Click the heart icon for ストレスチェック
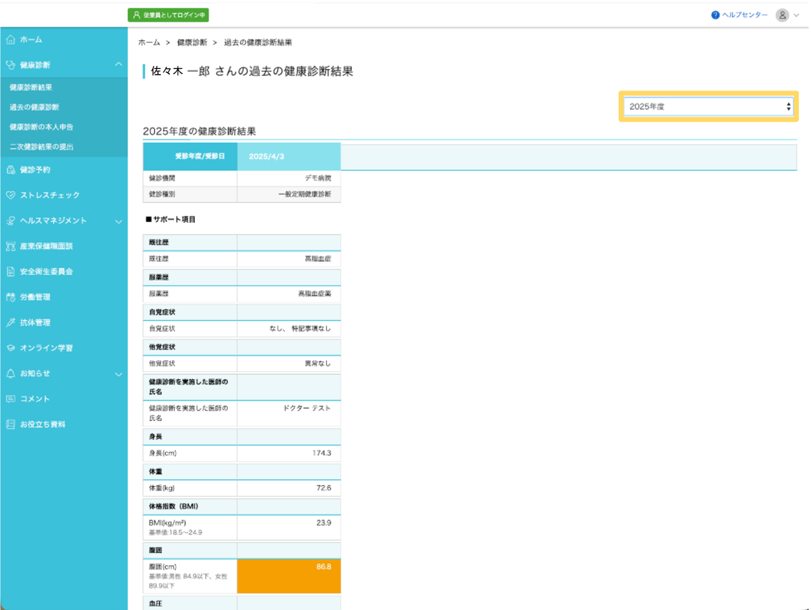Viewport: 811px width, 610px height. 11,195
